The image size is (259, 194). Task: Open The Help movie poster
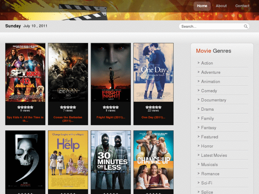tap(68, 160)
